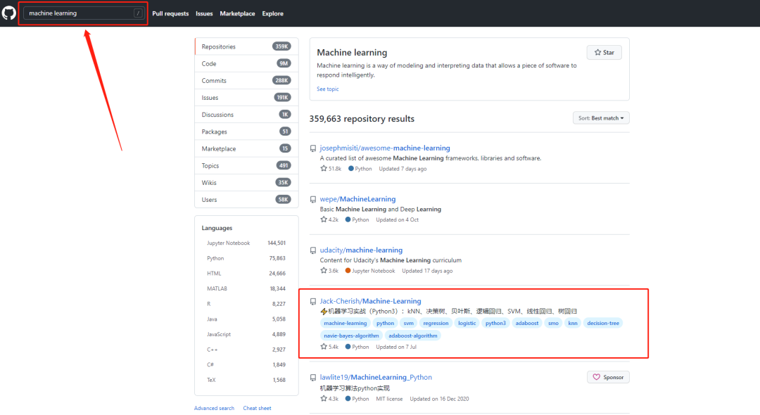
Task: Open the Sort: Best match dropdown
Action: coord(601,118)
